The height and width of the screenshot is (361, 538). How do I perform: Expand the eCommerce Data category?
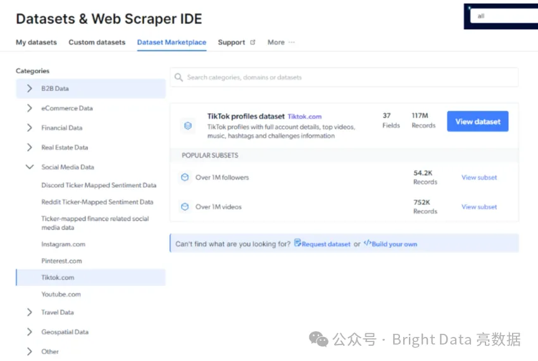tap(30, 108)
